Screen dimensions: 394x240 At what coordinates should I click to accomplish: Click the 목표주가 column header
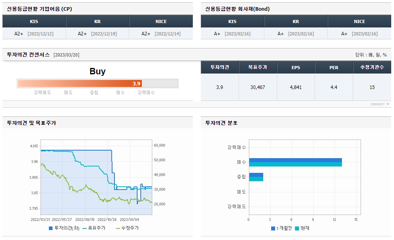(x=258, y=67)
